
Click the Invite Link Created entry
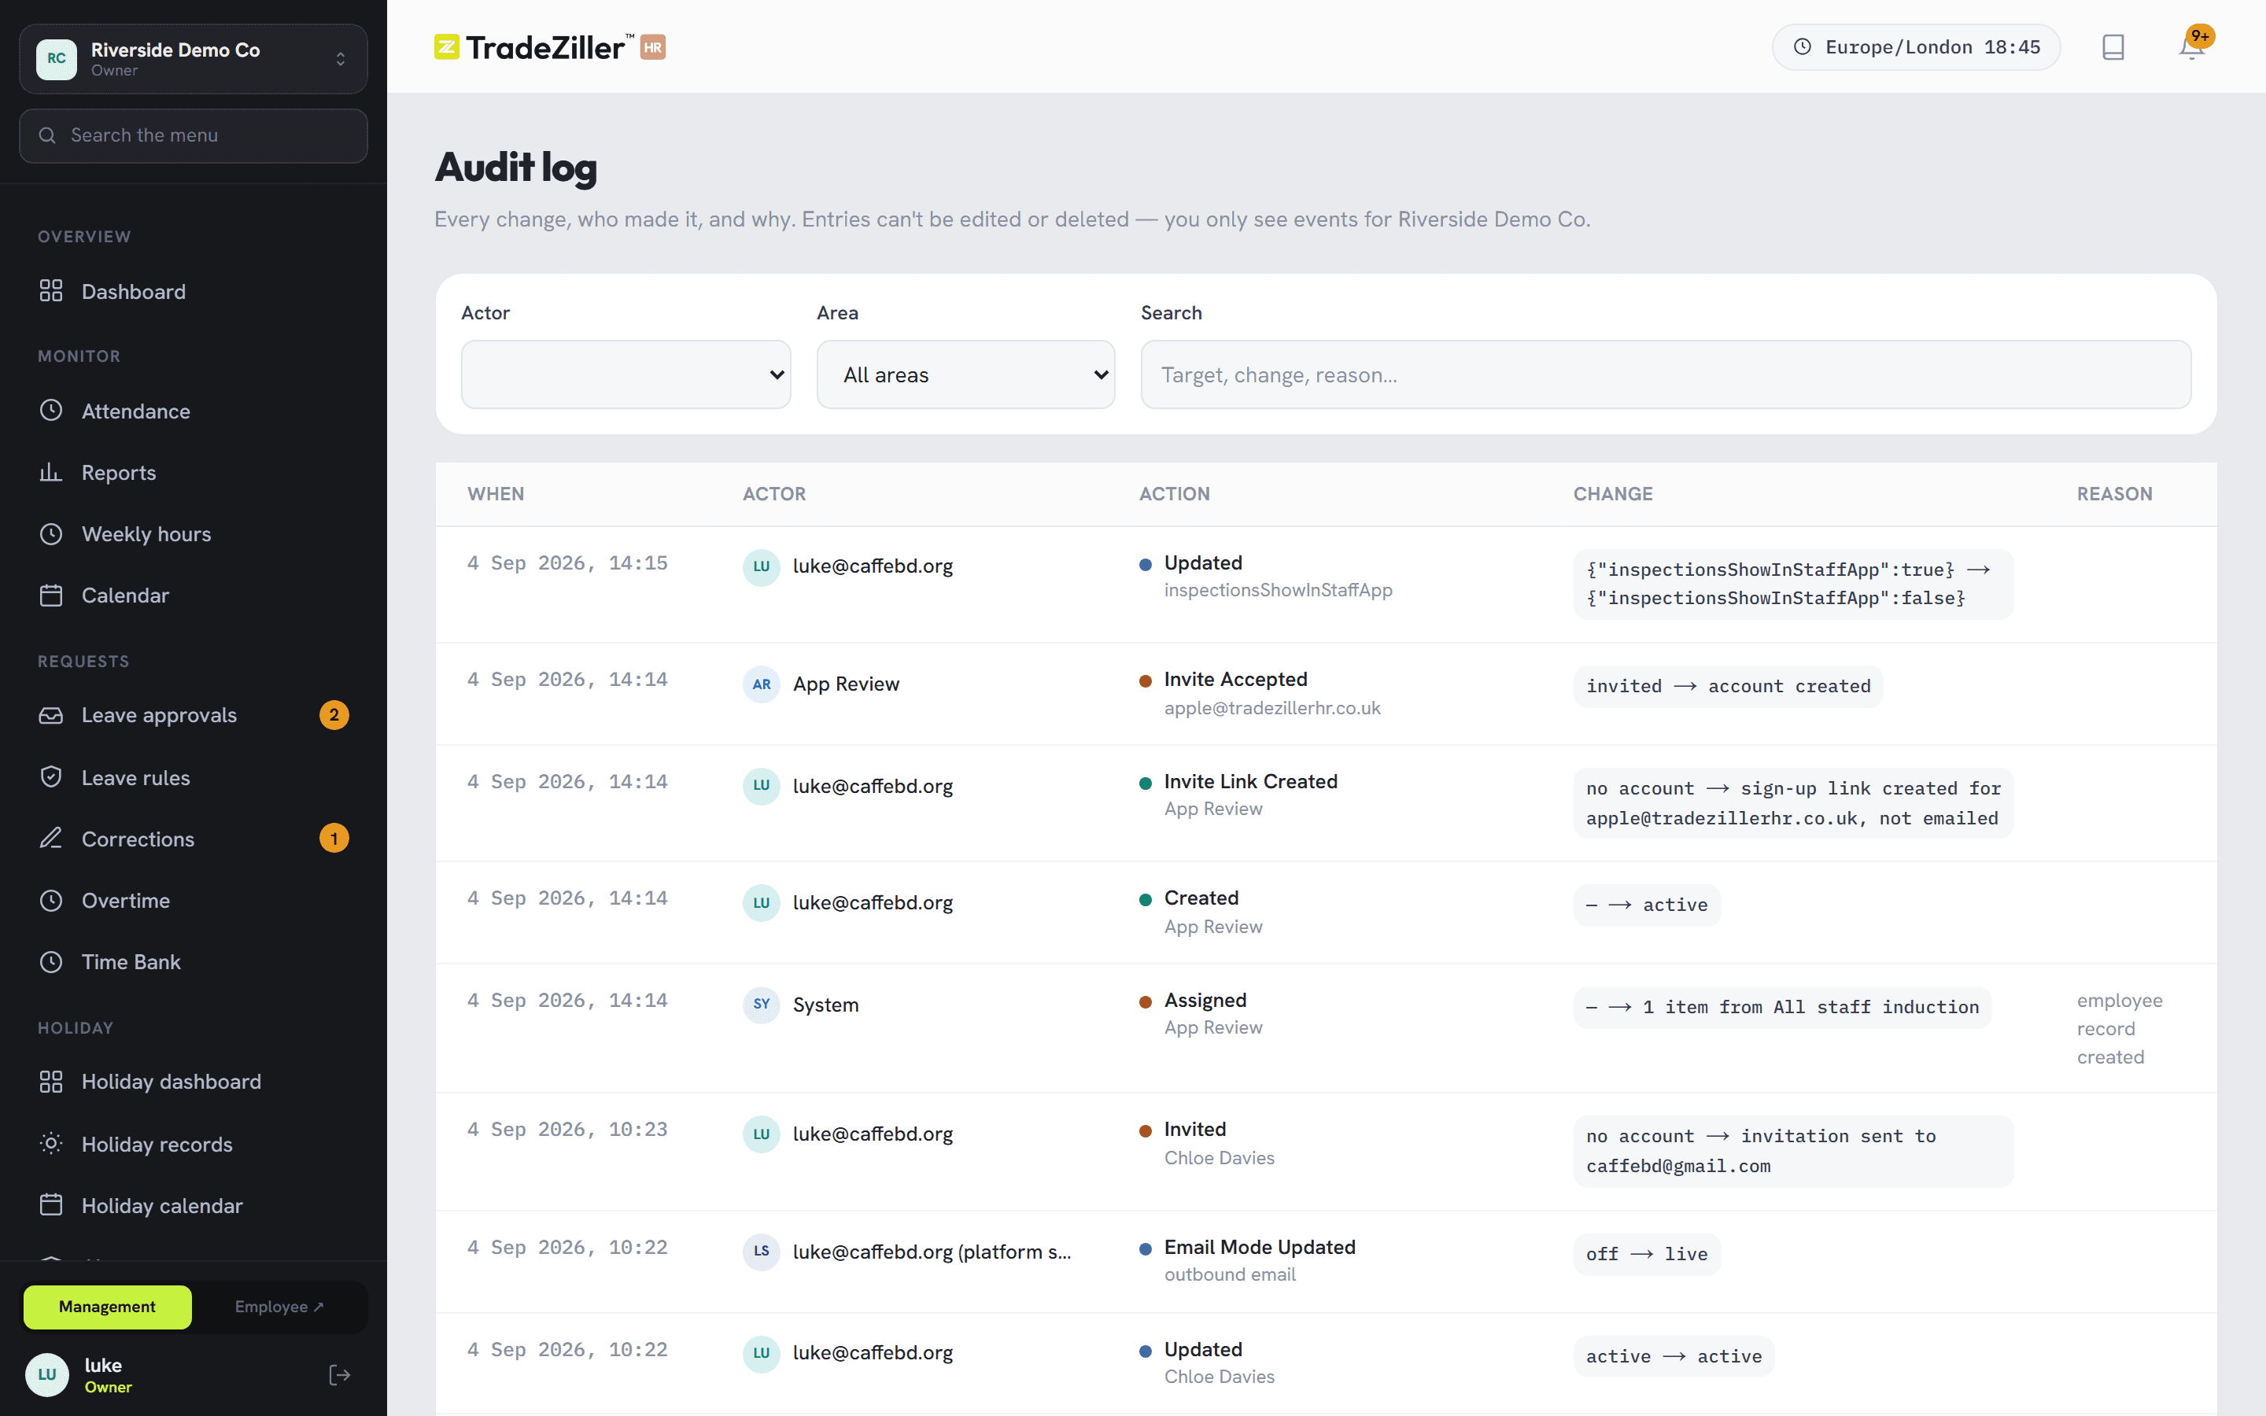1250,781
